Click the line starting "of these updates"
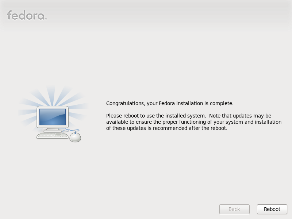 click(167, 128)
